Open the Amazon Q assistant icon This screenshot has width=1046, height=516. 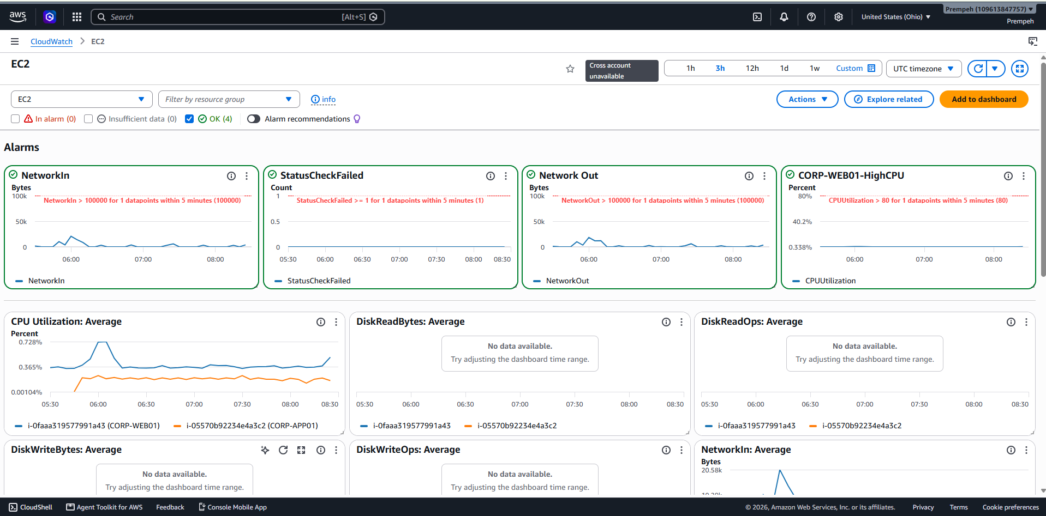pyautogui.click(x=50, y=17)
